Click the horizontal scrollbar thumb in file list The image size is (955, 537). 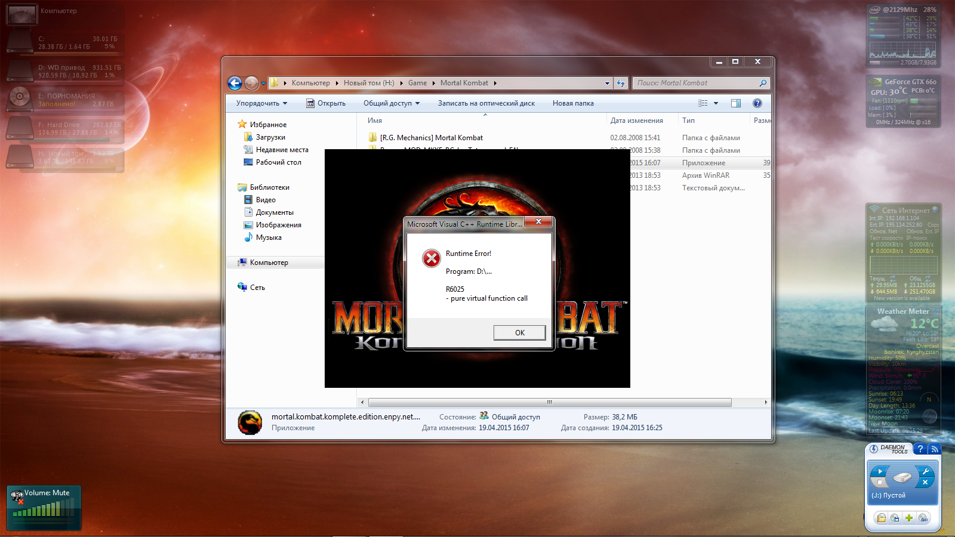point(550,403)
